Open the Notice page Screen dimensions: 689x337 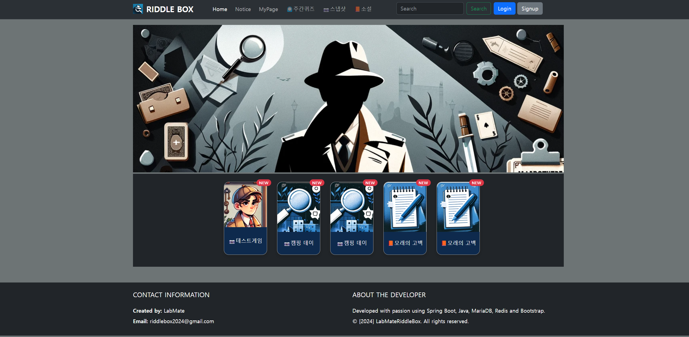click(243, 9)
